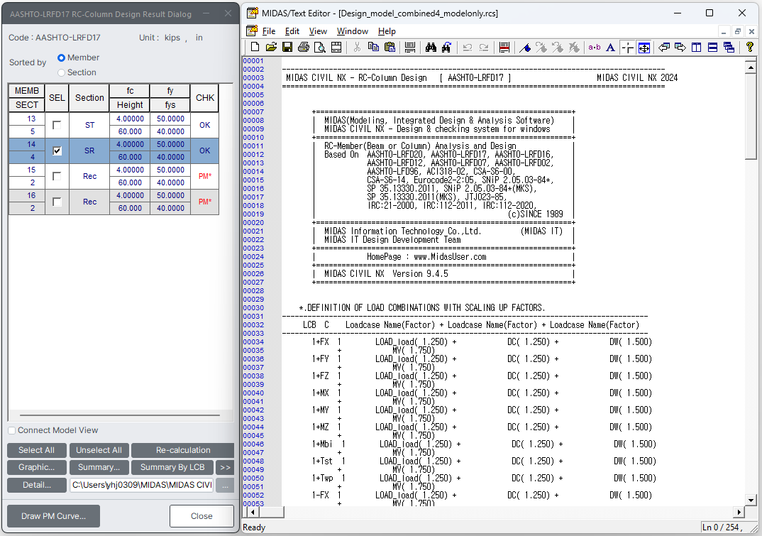Save the file with the floppy disk icon

pos(287,47)
